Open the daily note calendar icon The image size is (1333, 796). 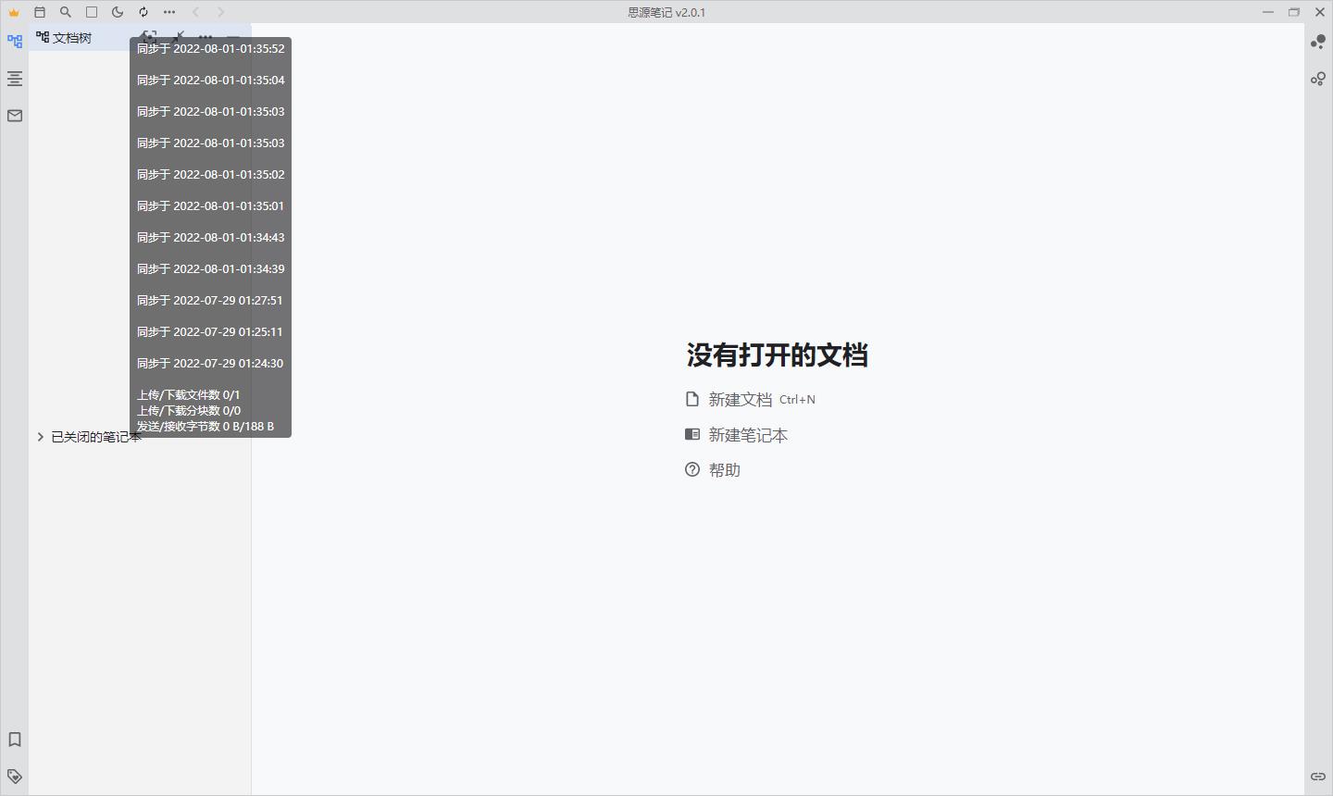point(40,12)
